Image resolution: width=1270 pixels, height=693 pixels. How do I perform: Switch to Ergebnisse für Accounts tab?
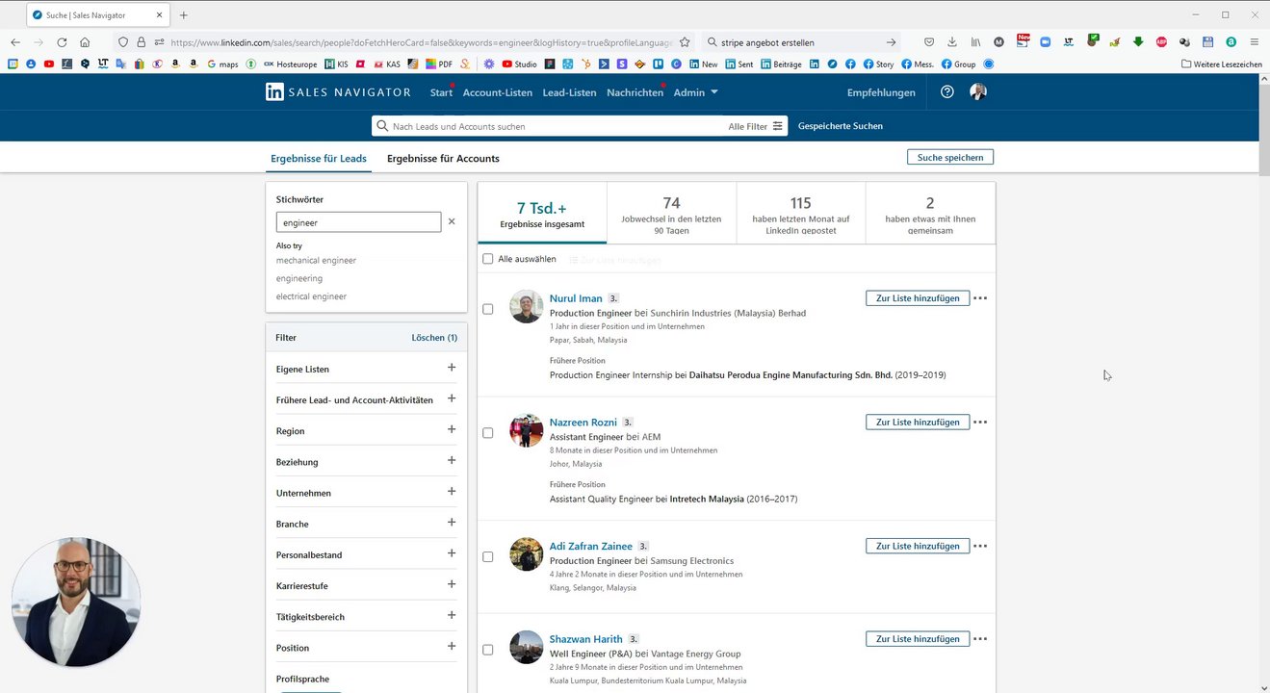(443, 158)
